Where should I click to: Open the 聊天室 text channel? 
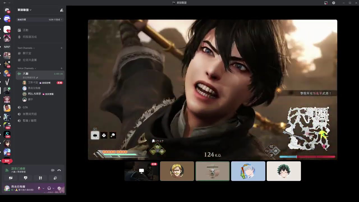point(40,53)
